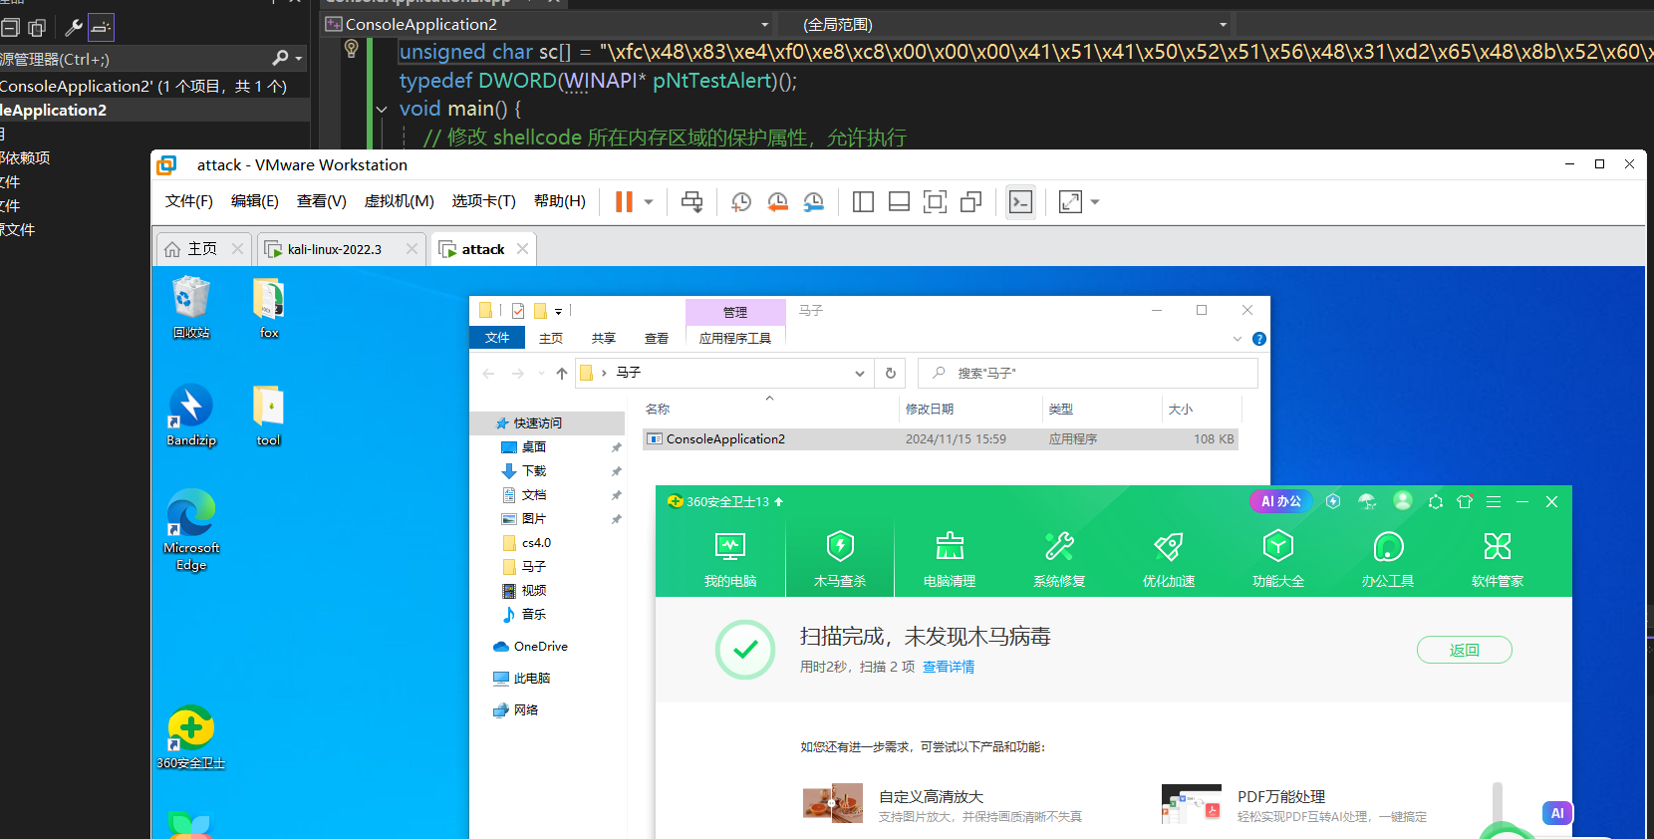Select the tool folder on guest desktop
The width and height of the screenshot is (1654, 839).
269,417
